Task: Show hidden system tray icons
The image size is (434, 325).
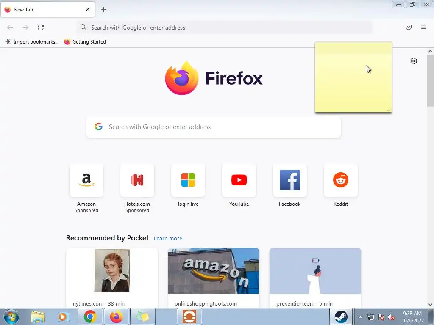Action: coord(360,317)
